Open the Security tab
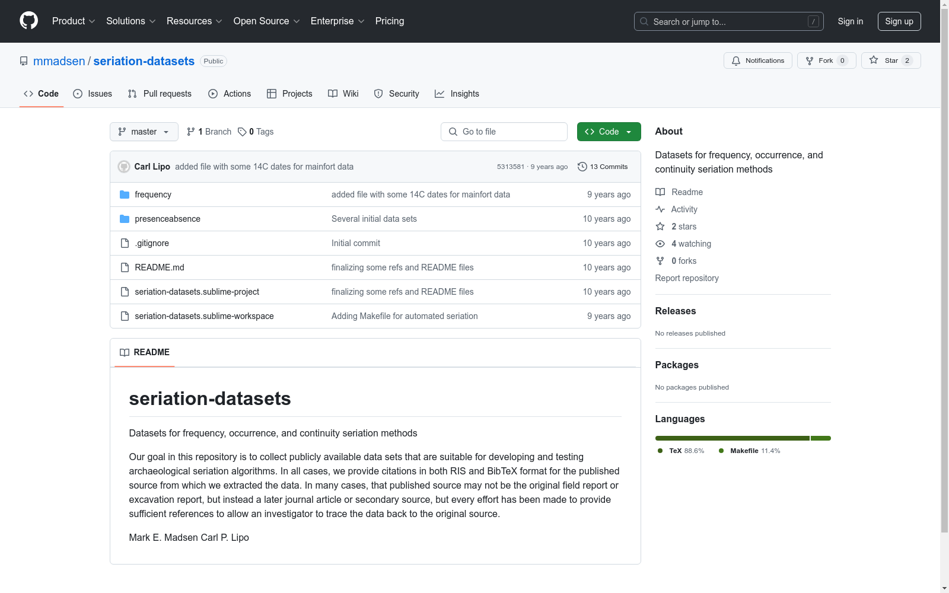The height and width of the screenshot is (593, 949). [397, 94]
